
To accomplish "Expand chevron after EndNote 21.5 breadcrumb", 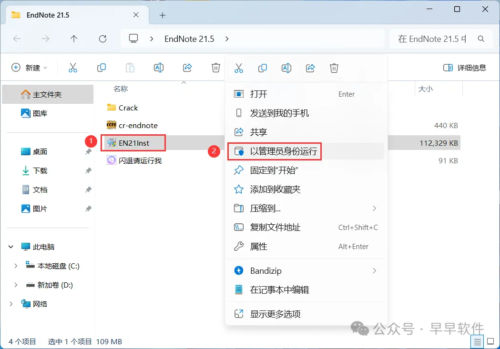I will [227, 39].
